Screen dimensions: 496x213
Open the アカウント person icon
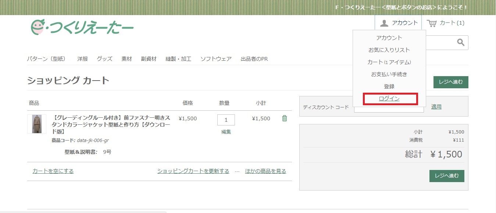click(384, 22)
